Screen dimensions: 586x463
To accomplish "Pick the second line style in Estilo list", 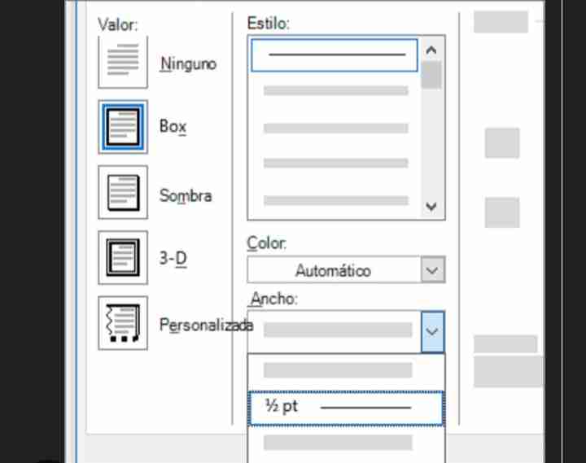I will 335,91.
